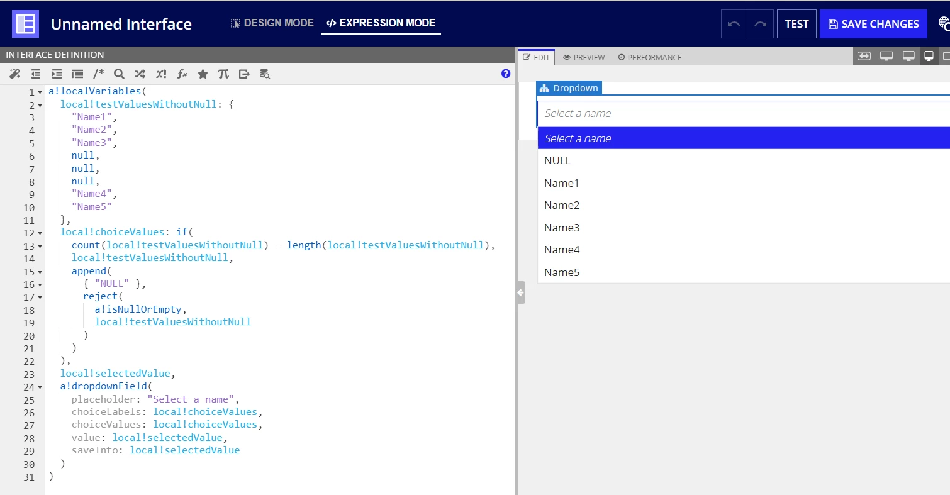The image size is (950, 495).
Task: Click the x! toolbar icon
Action: [161, 74]
